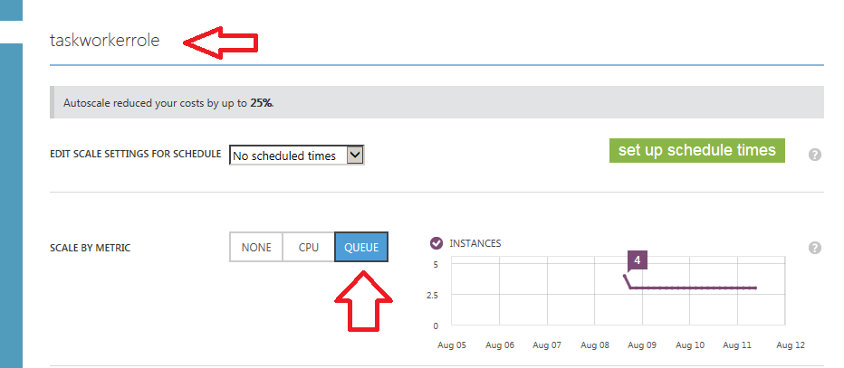Click the purple instances line in chart
Viewport: 844px width, 368px height.
point(697,288)
